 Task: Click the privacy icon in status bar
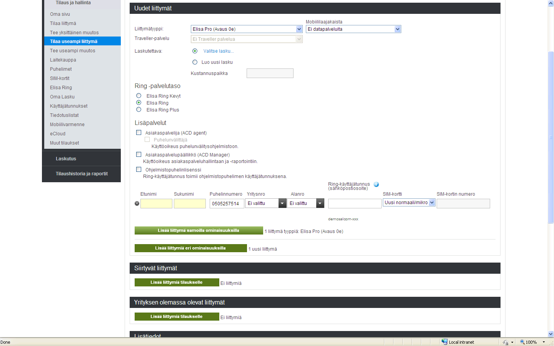point(506,342)
